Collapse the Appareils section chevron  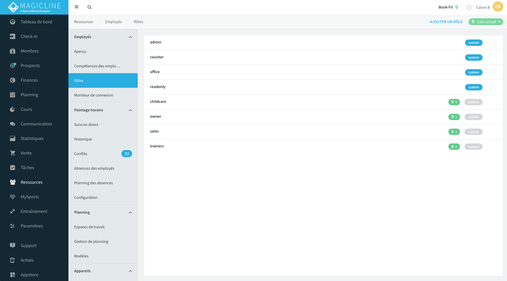tap(130, 271)
